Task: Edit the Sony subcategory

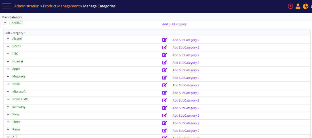Action: coord(165,116)
